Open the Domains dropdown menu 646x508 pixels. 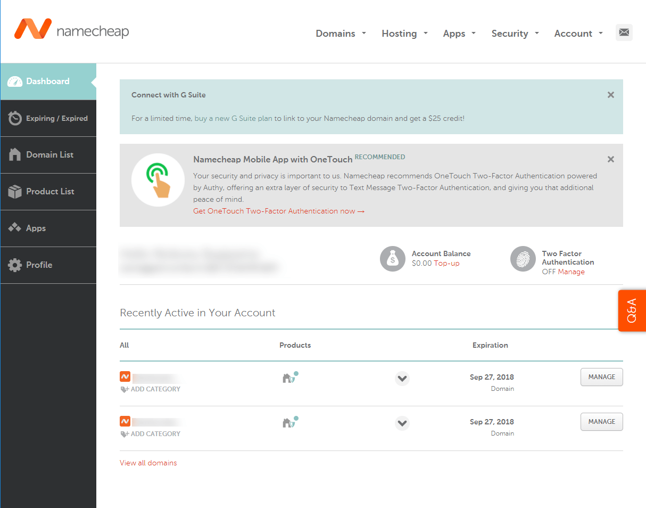(x=341, y=34)
